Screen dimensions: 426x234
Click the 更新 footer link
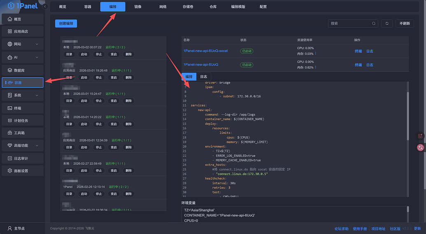tap(418, 229)
